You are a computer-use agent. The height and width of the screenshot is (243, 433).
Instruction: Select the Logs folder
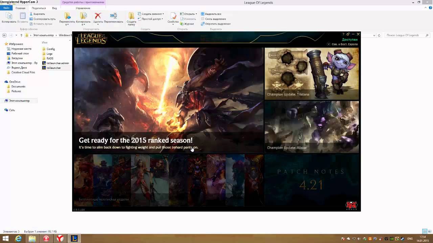pyautogui.click(x=49, y=54)
